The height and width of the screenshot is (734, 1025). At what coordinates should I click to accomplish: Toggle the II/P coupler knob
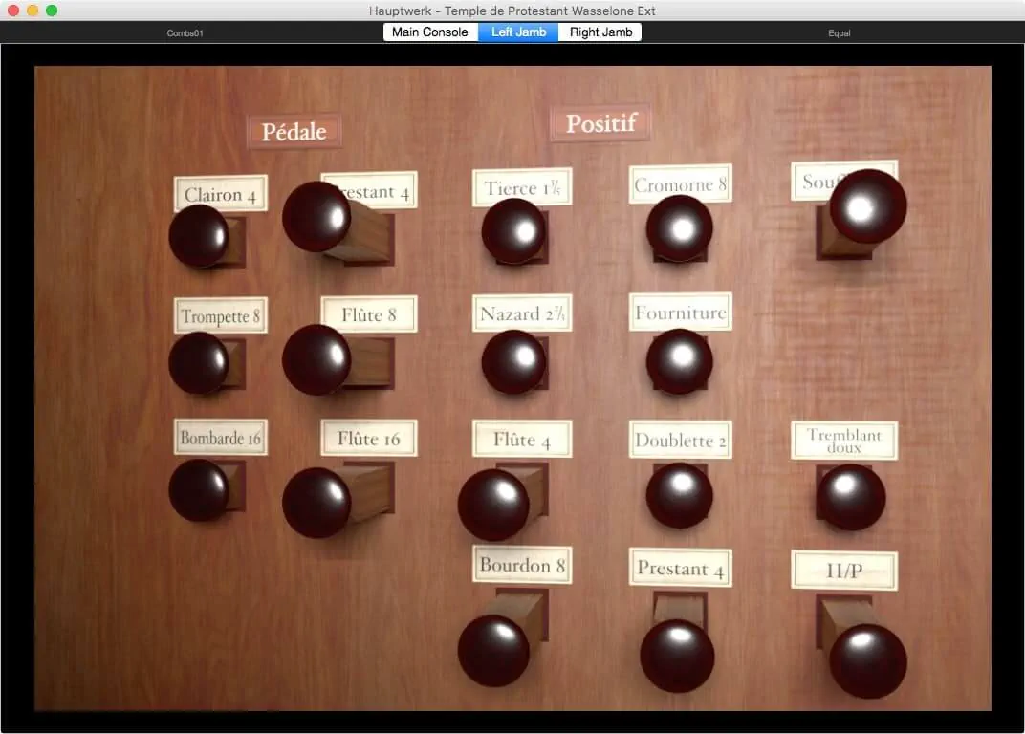[867, 660]
